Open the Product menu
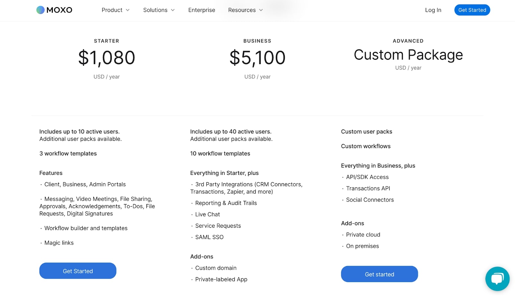 (112, 10)
